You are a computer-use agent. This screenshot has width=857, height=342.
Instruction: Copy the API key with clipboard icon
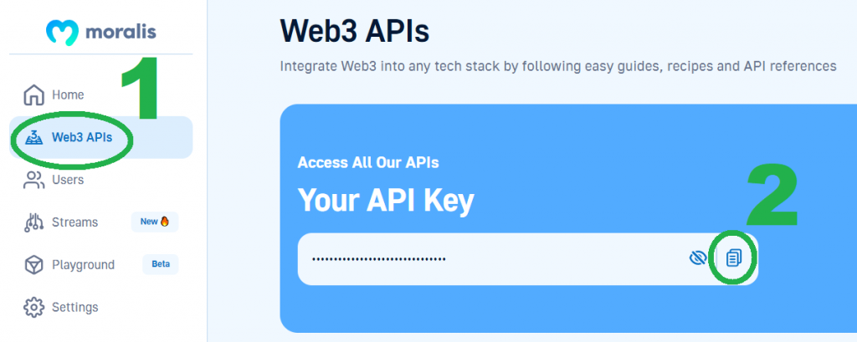[x=734, y=258]
